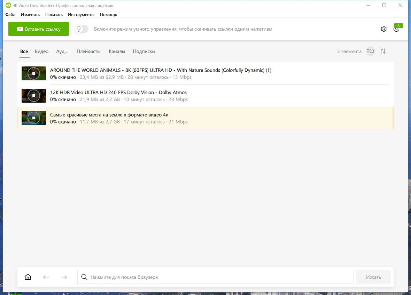Switch to the Каналы tab

pos(117,51)
